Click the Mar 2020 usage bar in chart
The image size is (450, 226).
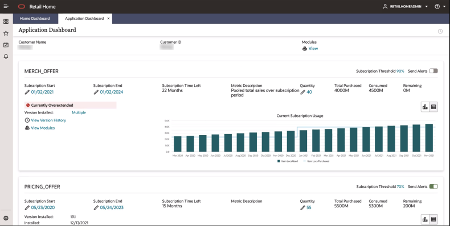coord(178,144)
